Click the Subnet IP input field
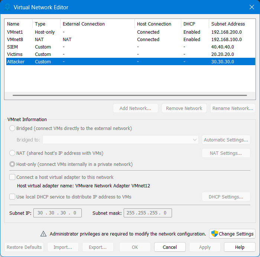Image resolution: width=260 pixels, height=257 pixels. [58, 213]
